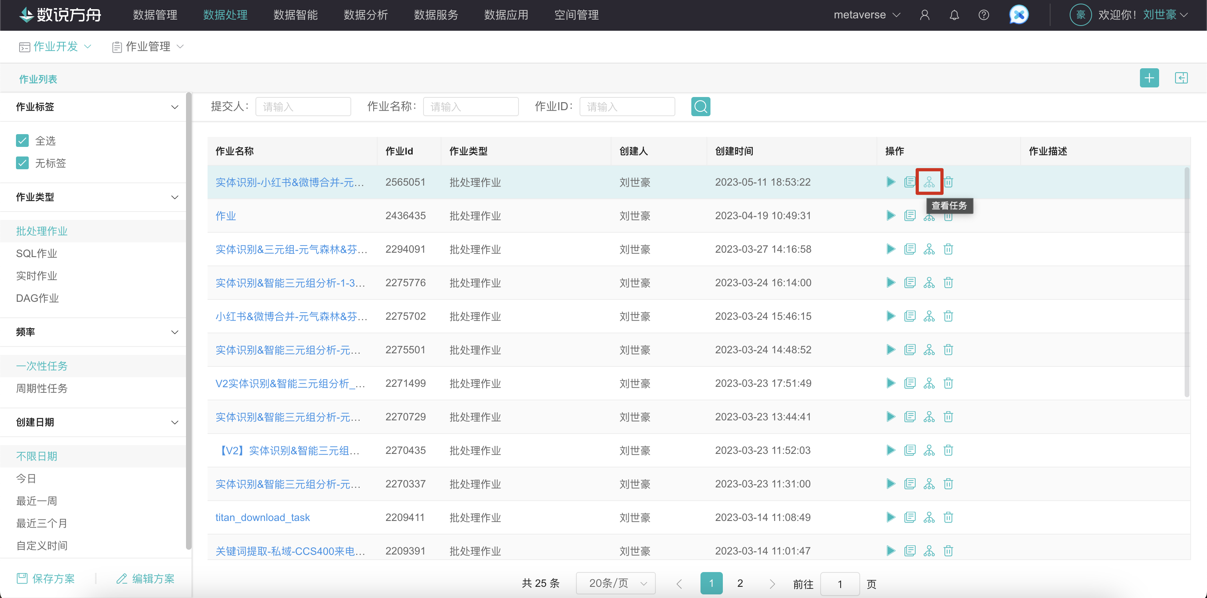Open the 数据智能 menu
Image resolution: width=1207 pixels, height=598 pixels.
point(296,15)
